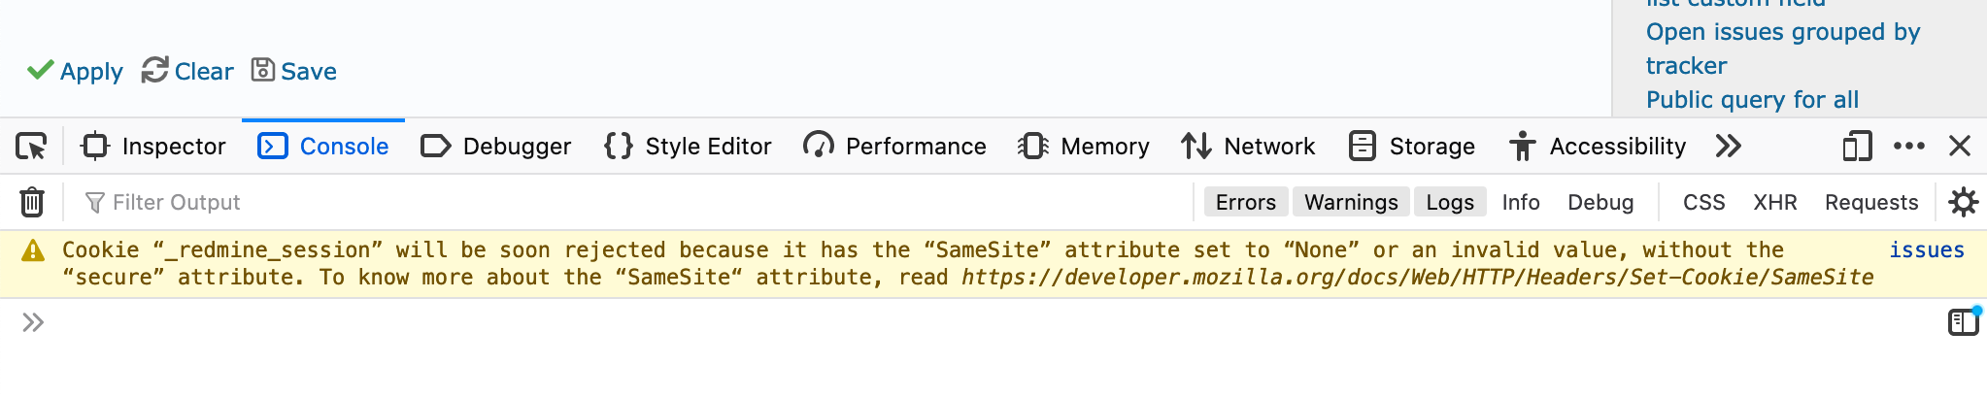Open the DevTools three-dots options menu
The width and height of the screenshot is (1987, 398).
point(1909,146)
